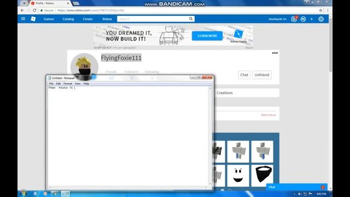350x197 pixels.
Task: Switch to the Creations tab
Action: [x=225, y=92]
